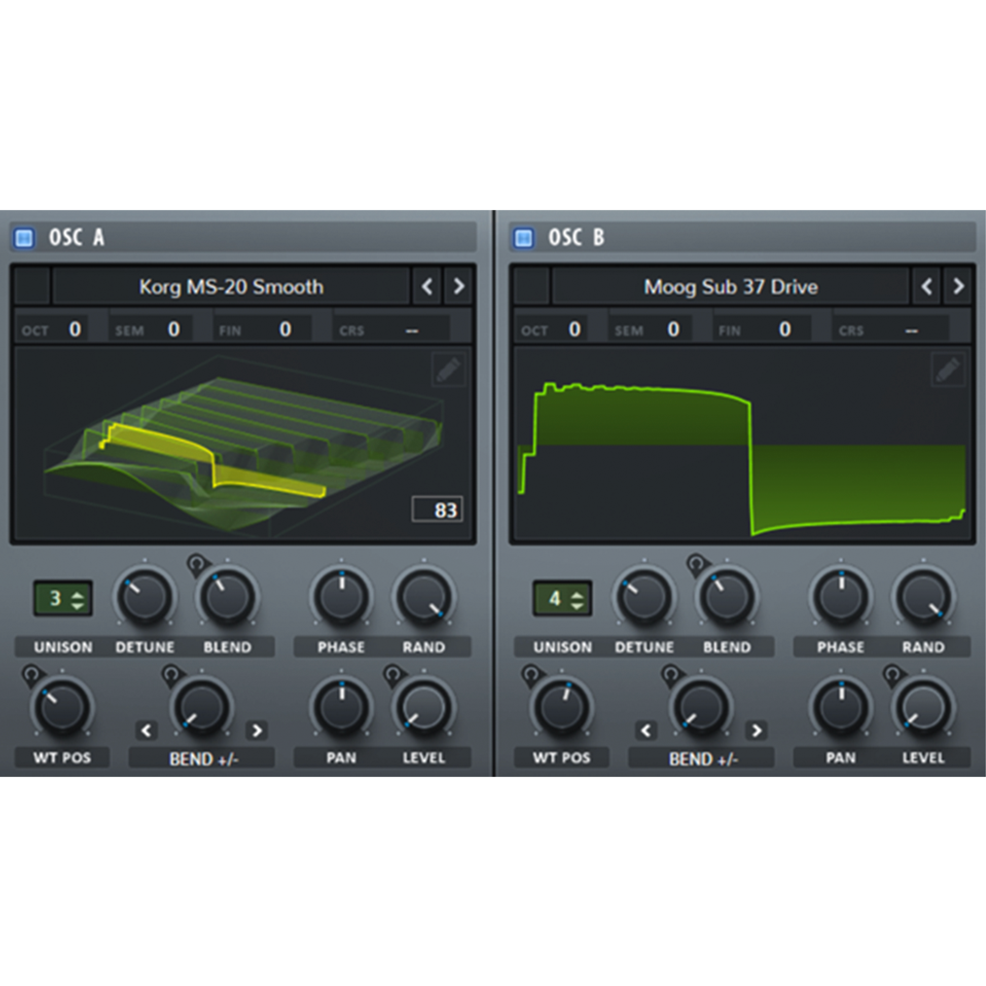Click OSC B header title
The image size is (986, 986).
576,238
